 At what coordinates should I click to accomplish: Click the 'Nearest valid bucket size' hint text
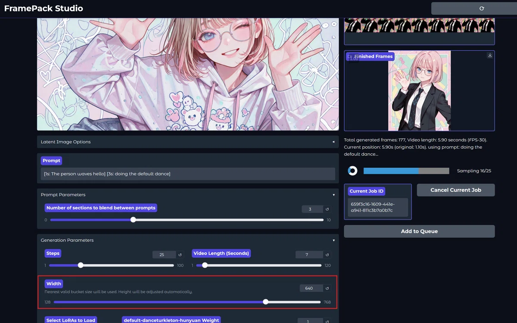(118, 292)
